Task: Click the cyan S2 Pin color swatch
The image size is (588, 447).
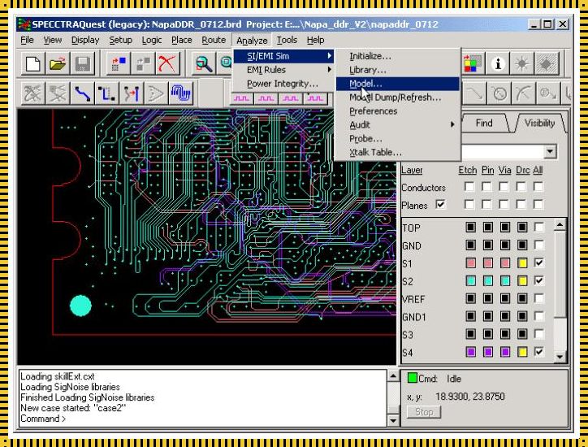Action: (x=488, y=280)
